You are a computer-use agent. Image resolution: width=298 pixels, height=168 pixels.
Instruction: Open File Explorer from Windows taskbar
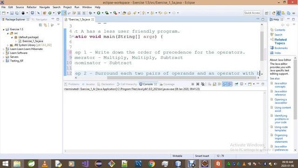point(17,164)
